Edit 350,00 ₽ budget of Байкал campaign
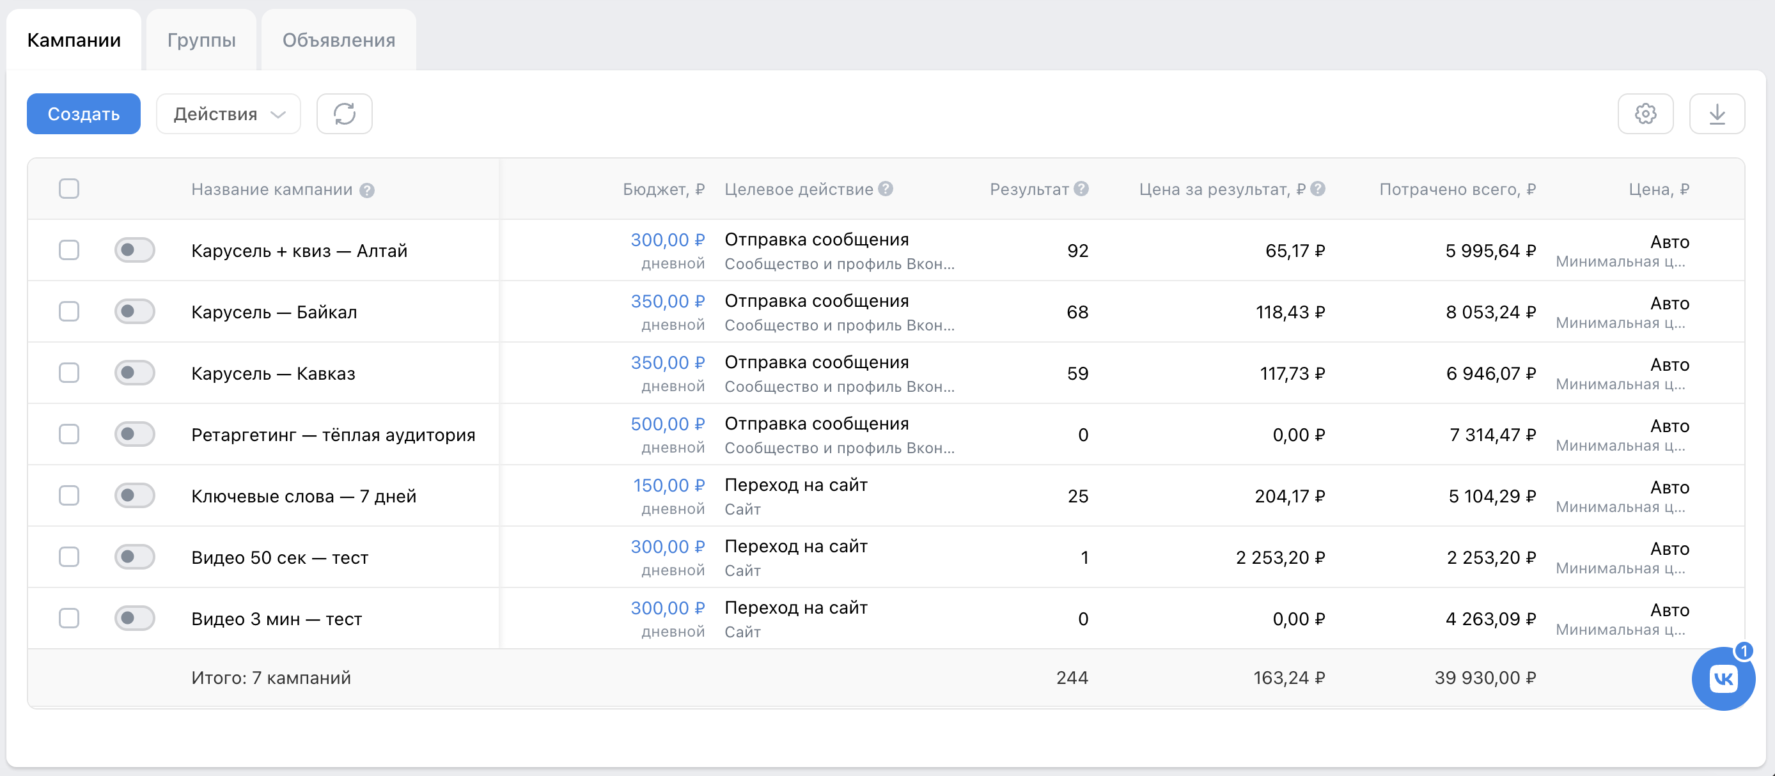This screenshot has height=776, width=1775. coord(667,302)
